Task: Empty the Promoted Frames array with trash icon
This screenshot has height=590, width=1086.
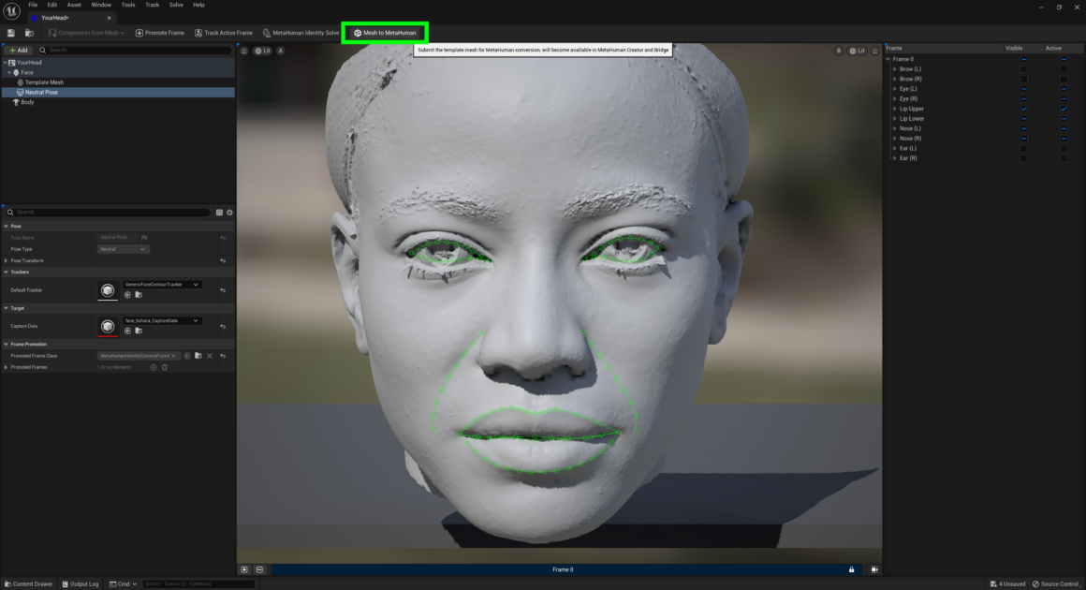Action: (165, 367)
